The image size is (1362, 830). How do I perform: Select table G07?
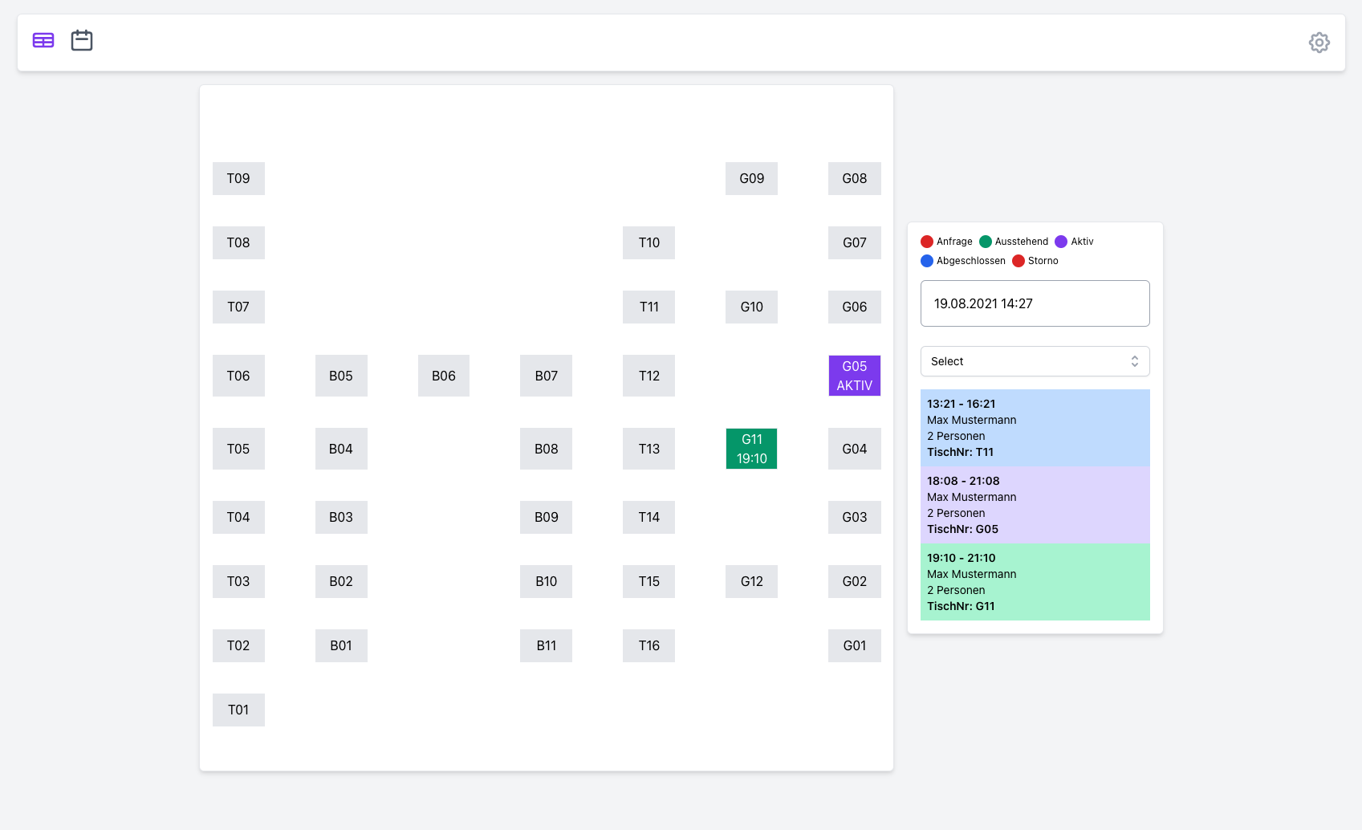855,242
